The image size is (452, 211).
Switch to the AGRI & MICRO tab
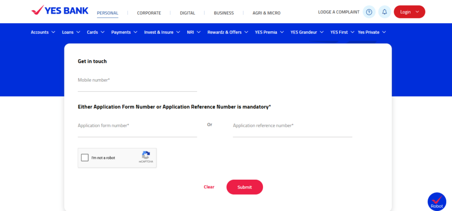266,13
